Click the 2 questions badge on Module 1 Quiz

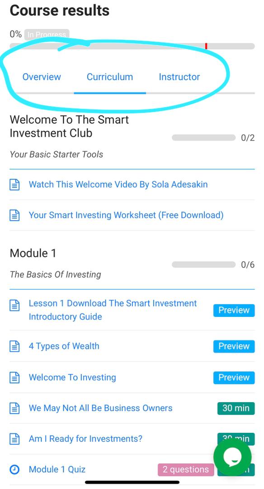186,470
